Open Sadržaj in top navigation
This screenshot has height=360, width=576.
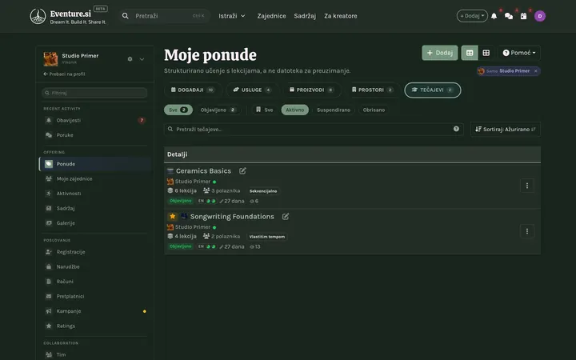click(305, 16)
